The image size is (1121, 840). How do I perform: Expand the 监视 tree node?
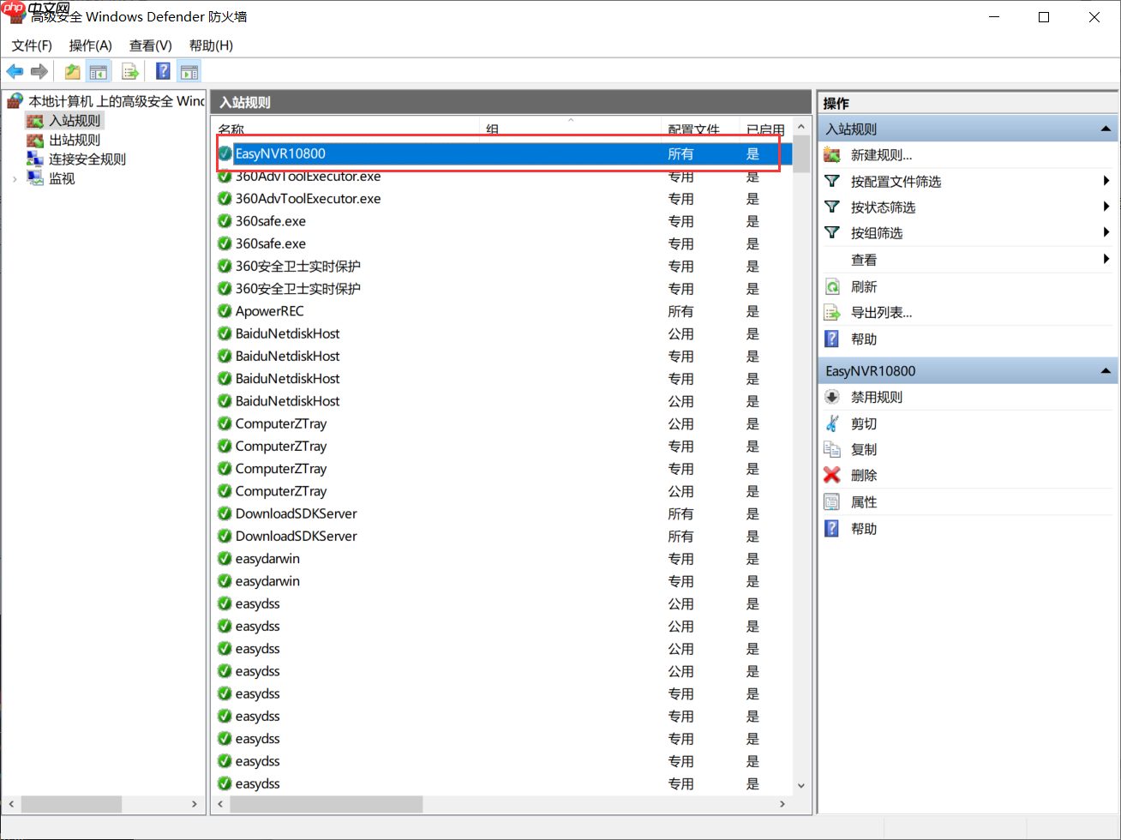coord(15,179)
